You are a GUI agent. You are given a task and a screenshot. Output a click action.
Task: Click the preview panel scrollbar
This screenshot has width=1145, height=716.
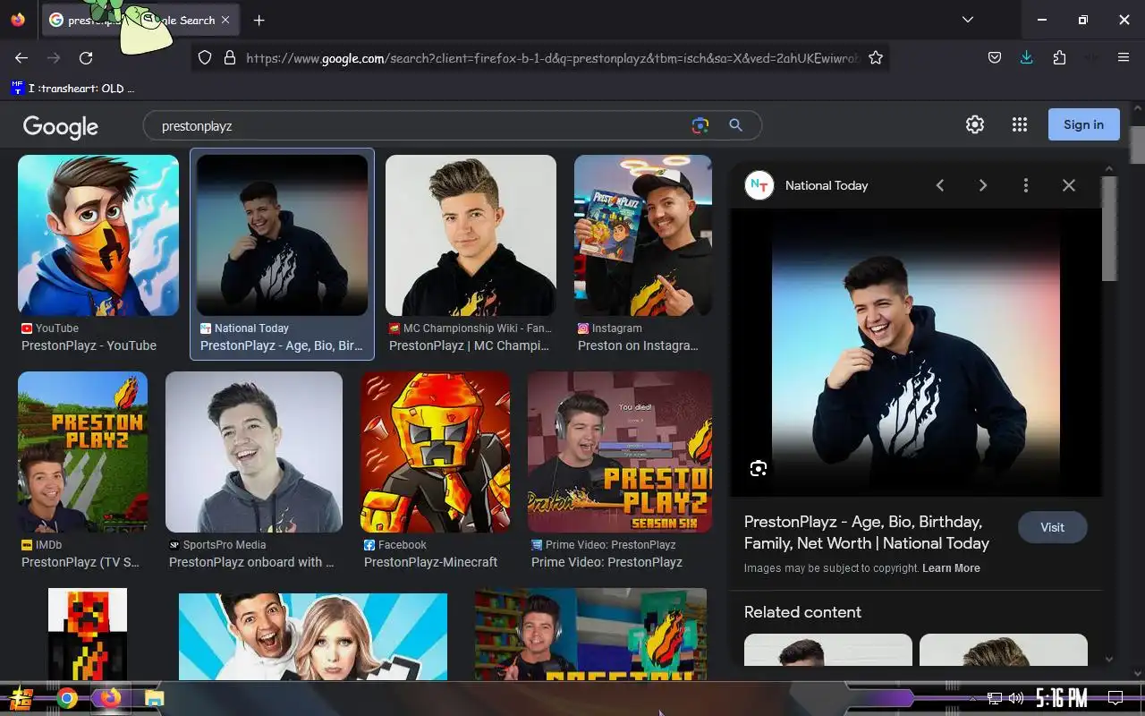[x=1109, y=228]
